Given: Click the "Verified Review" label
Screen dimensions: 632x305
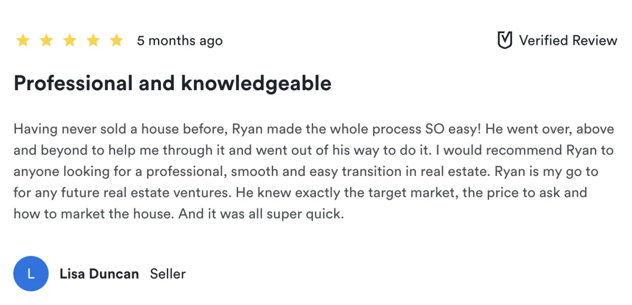Looking at the screenshot, I should (568, 41).
